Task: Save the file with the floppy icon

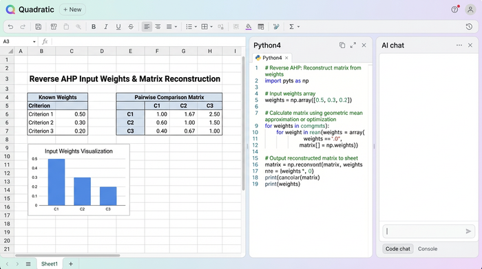Action: click(38, 27)
